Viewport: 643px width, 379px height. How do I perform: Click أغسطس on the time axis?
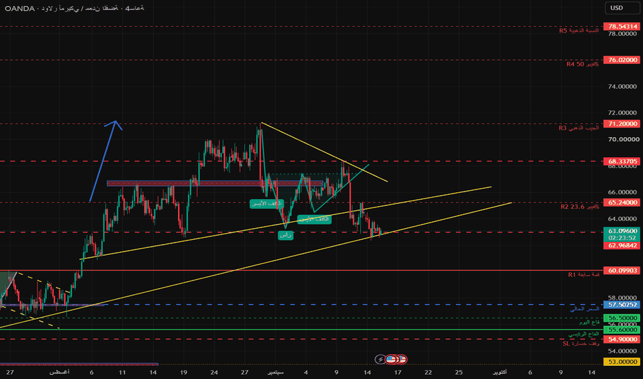59,372
